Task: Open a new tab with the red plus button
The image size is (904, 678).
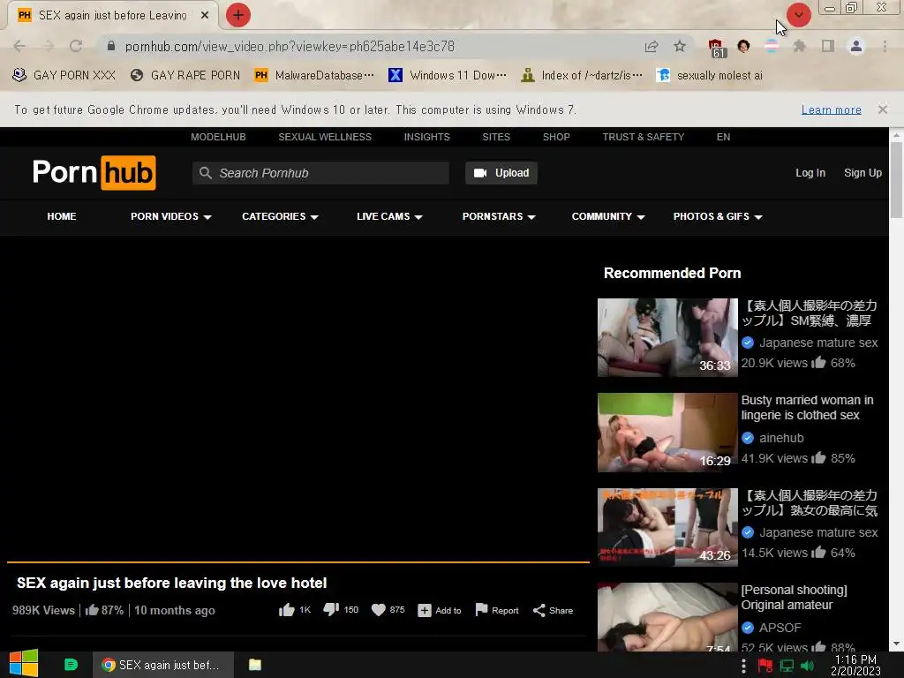Action: [237, 15]
